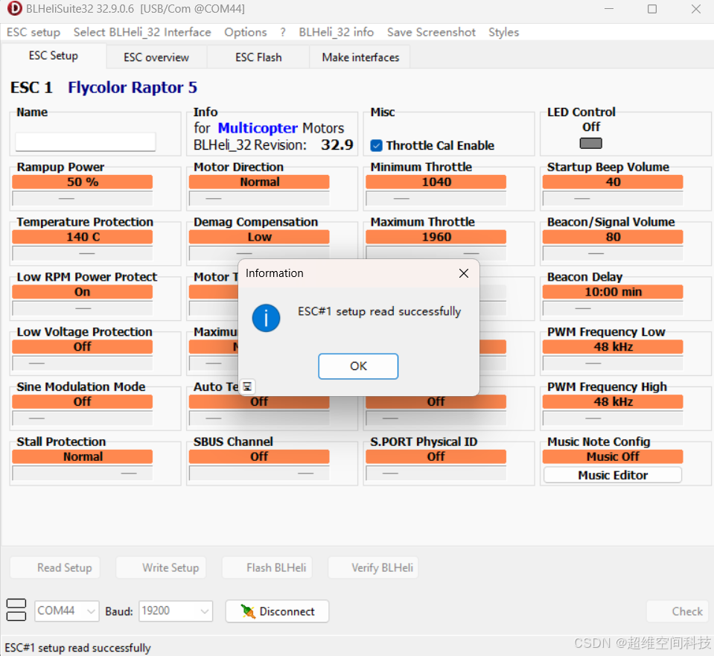Adjust the PWM Frequency Low slider
Screen dimensions: 714x656
click(613, 363)
